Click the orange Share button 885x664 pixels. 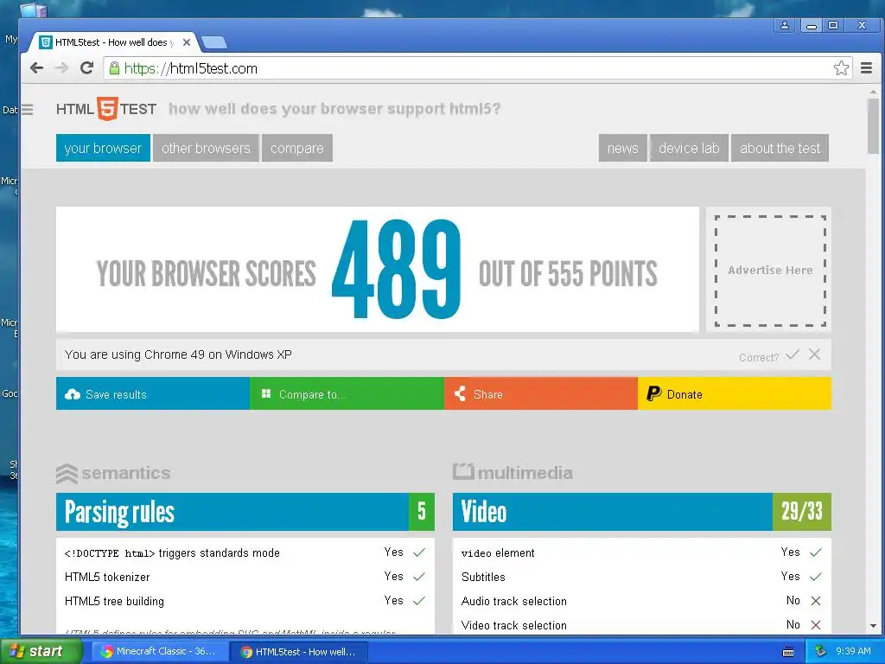(x=541, y=393)
